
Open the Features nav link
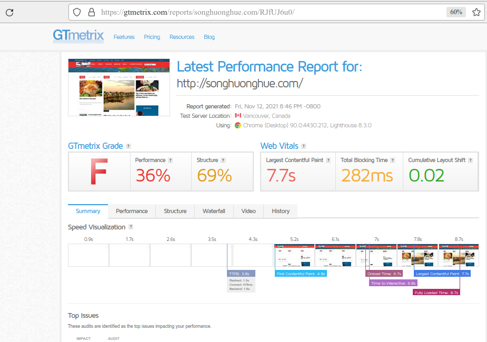coord(124,37)
